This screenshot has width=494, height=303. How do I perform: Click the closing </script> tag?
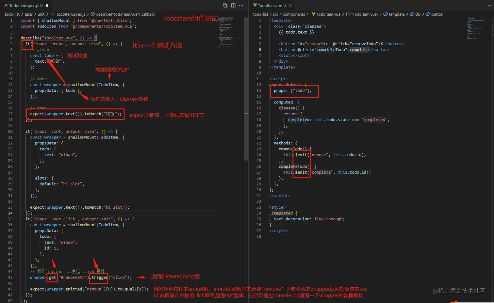(x=280, y=196)
